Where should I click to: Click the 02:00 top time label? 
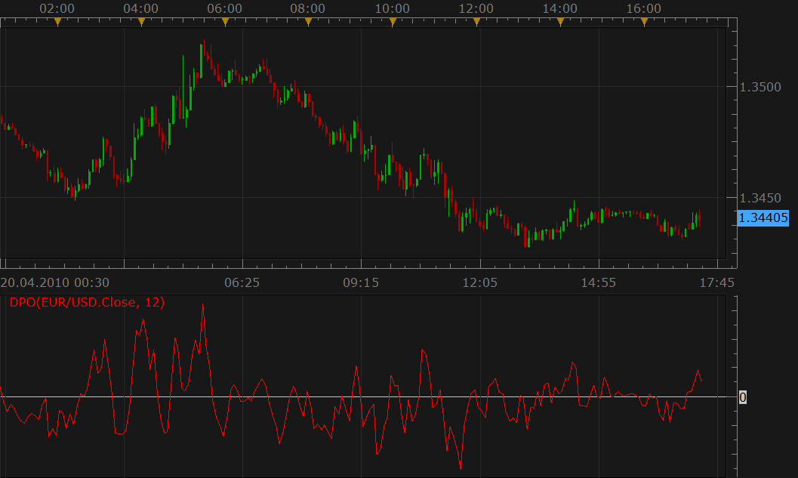[57, 8]
